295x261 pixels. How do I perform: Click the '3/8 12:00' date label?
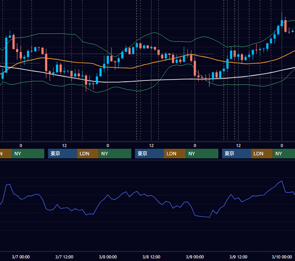151,257
